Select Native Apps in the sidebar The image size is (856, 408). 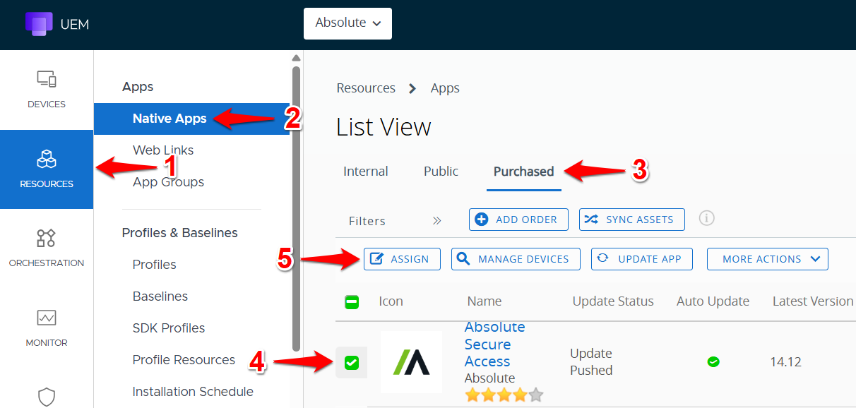tap(192, 119)
